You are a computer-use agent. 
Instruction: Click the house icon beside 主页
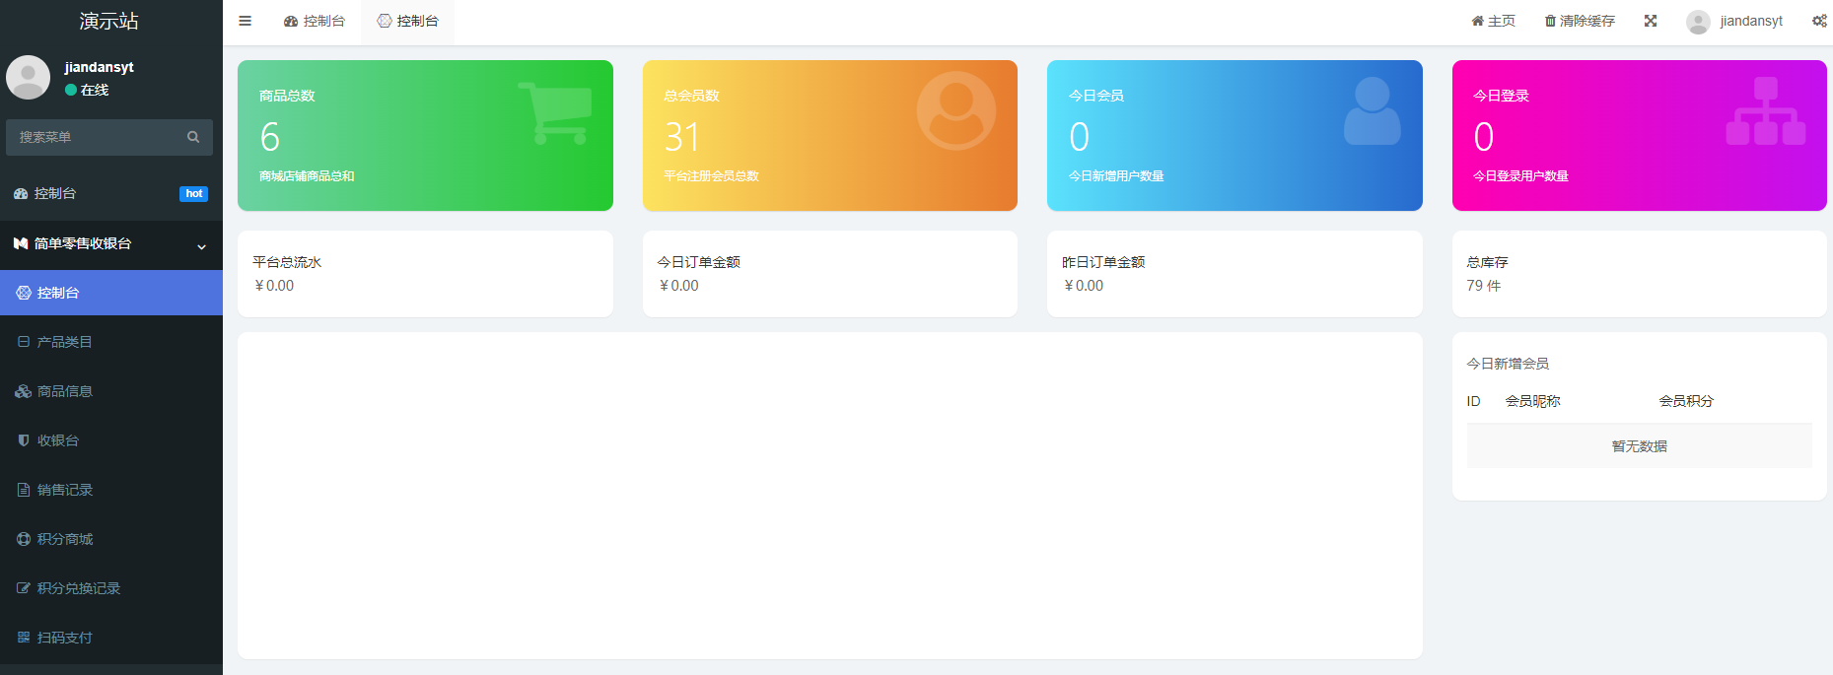(x=1477, y=21)
